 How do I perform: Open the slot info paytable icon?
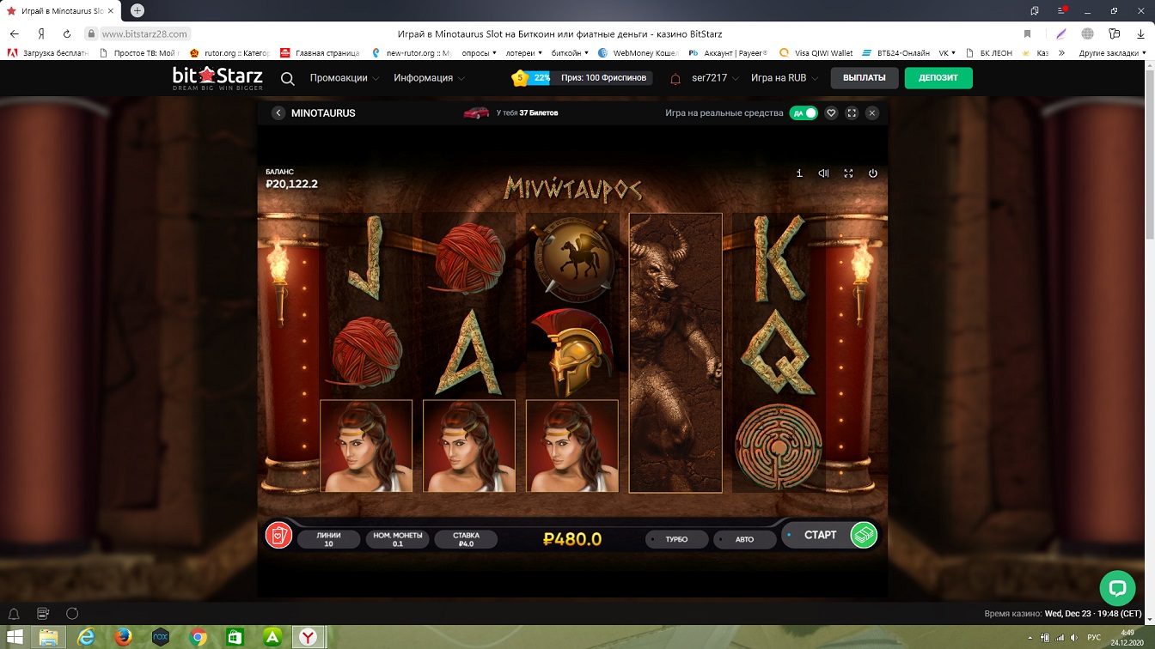[799, 173]
